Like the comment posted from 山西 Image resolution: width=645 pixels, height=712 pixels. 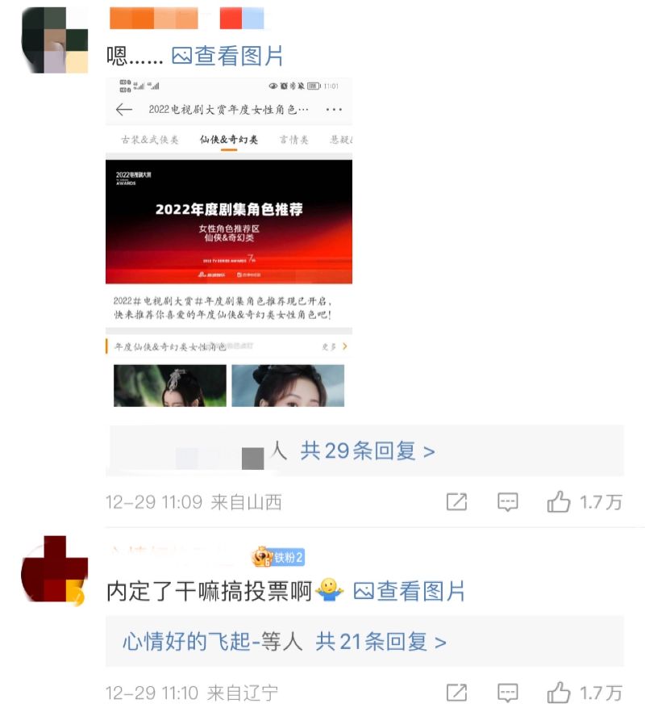coord(585,502)
